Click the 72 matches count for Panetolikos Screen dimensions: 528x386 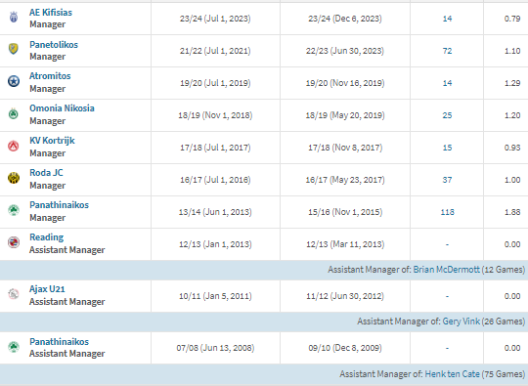447,51
